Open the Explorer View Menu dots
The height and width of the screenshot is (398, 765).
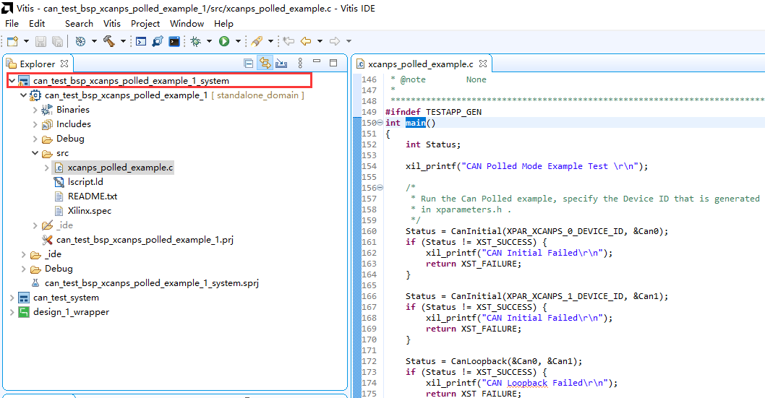pyautogui.click(x=300, y=63)
